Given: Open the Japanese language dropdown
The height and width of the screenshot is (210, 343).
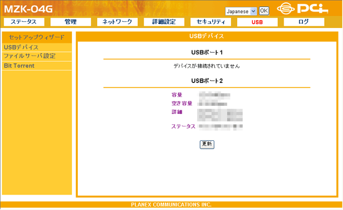Looking at the screenshot, I should 241,11.
